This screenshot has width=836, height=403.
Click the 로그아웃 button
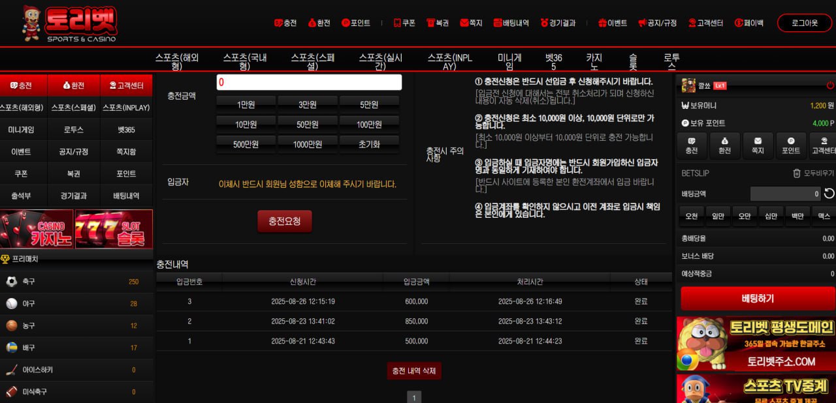click(x=804, y=23)
